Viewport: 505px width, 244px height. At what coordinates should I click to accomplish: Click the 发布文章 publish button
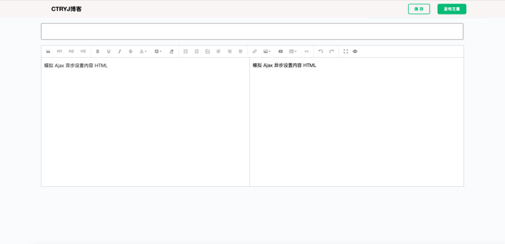coord(452,9)
